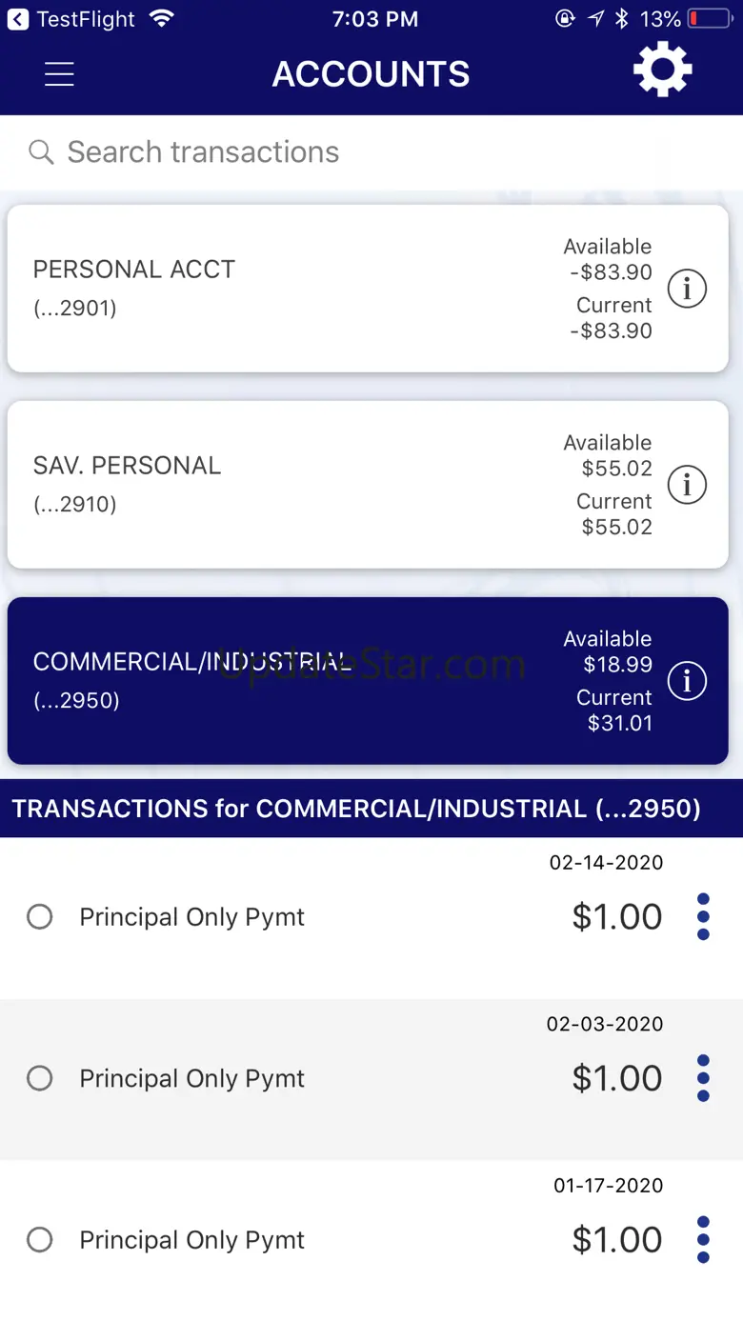Viewport: 743px width, 1321px height.
Task: Show info for PERSONAL ACCT (...2901)
Action: tap(687, 289)
